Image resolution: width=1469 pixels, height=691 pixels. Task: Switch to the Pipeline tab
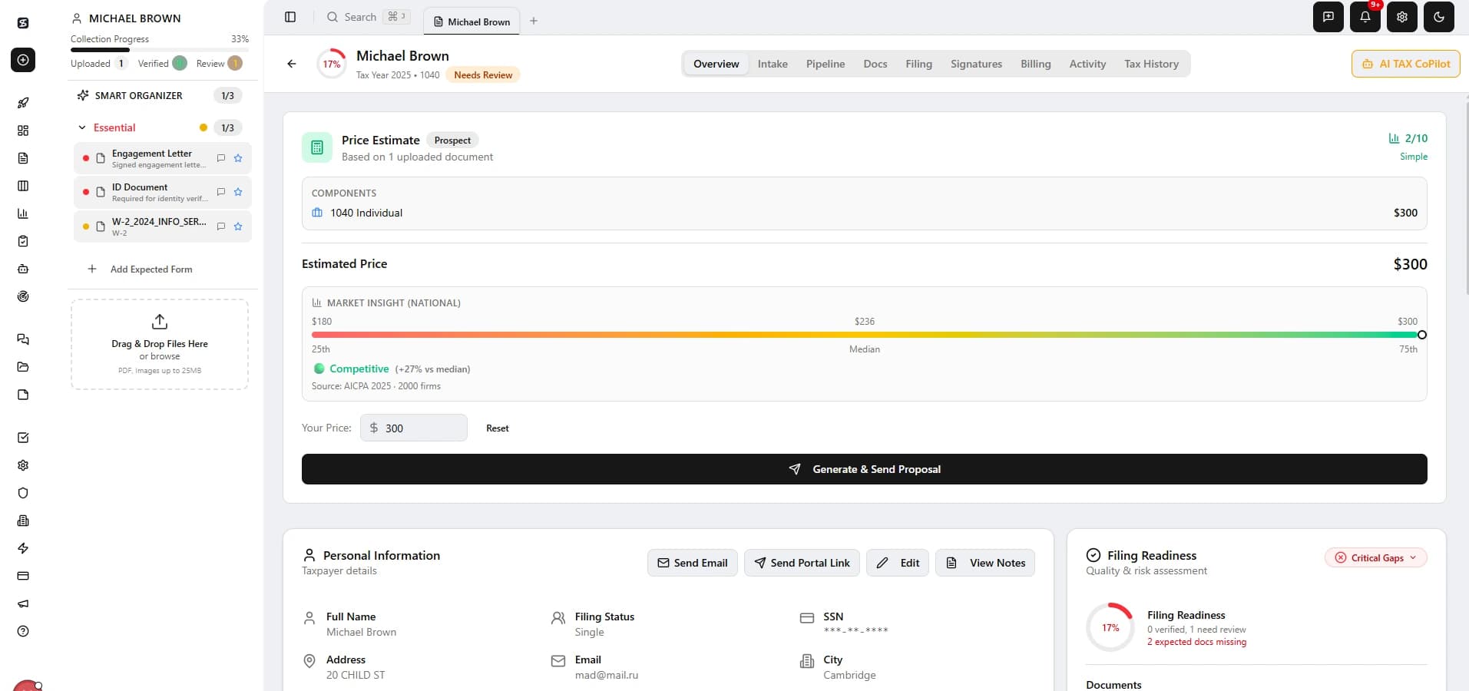[825, 64]
